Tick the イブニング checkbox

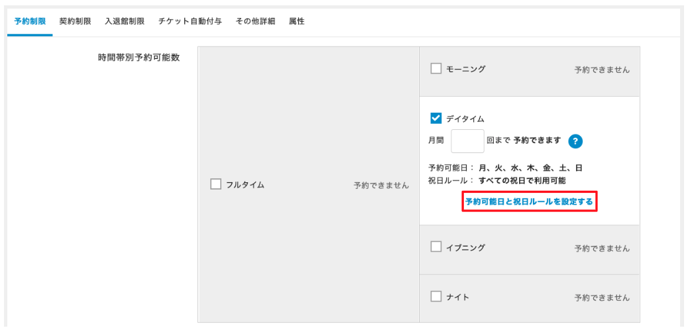click(x=436, y=247)
